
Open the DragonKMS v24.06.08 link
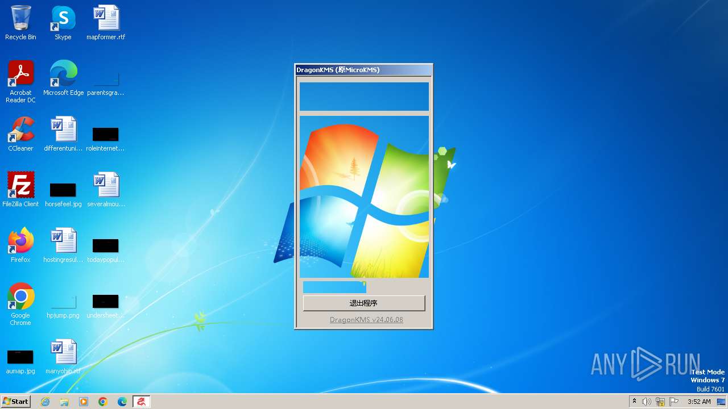(x=366, y=320)
